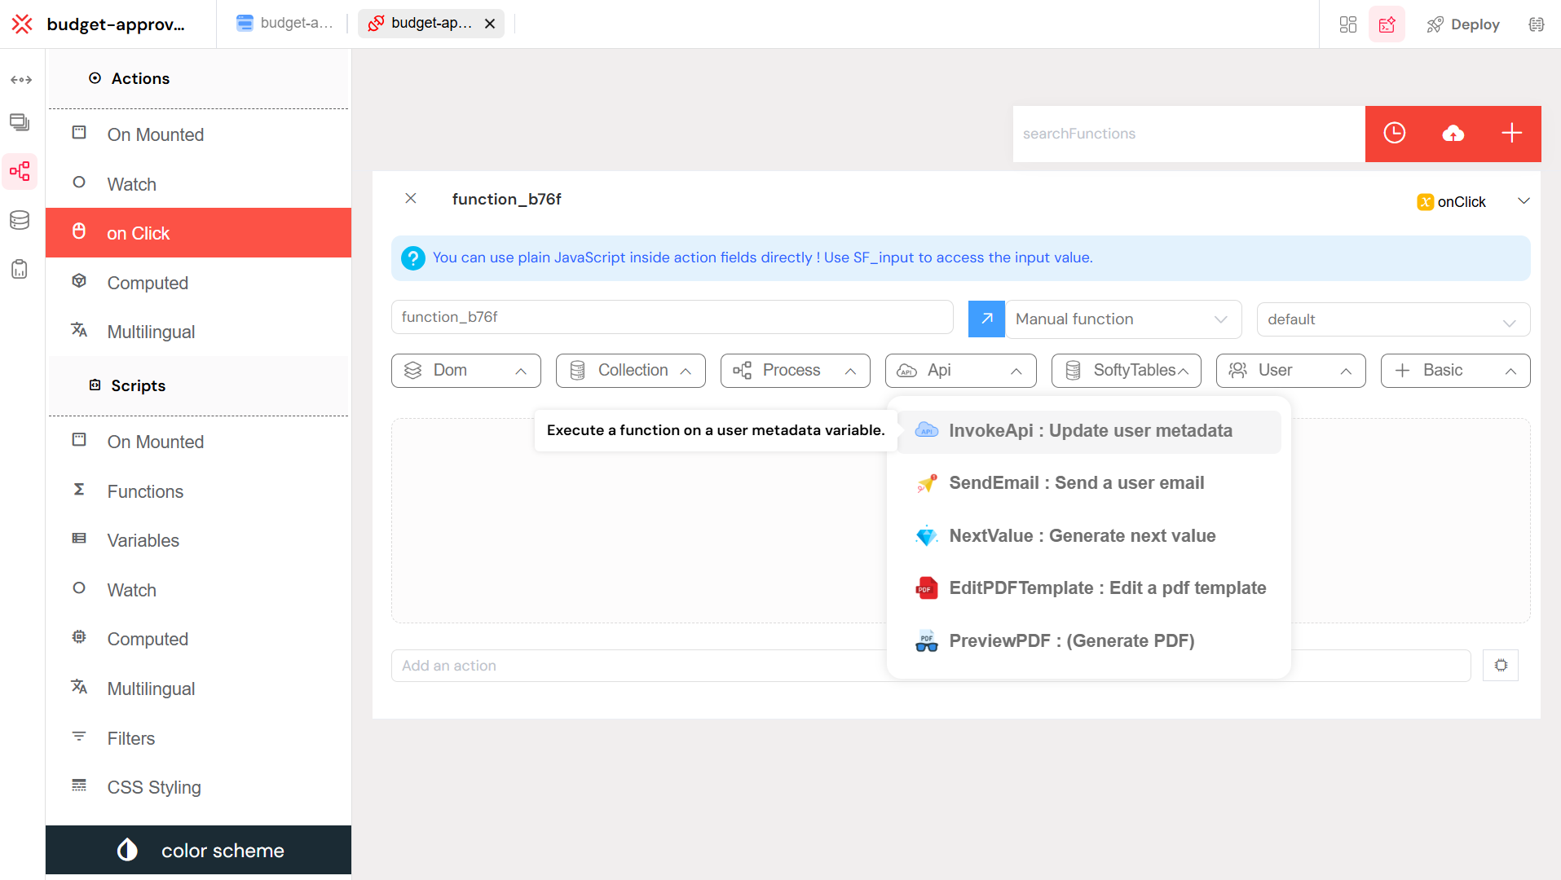Open the default dropdown
The width and height of the screenshot is (1561, 880).
click(x=1392, y=319)
